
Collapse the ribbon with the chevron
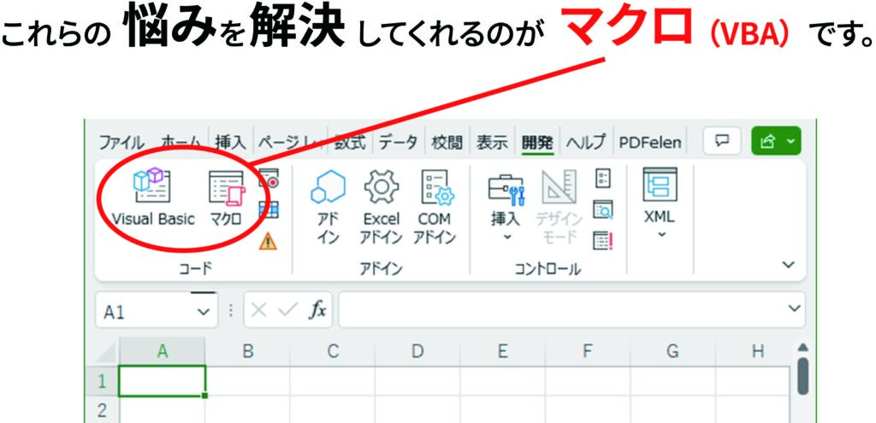click(x=788, y=266)
